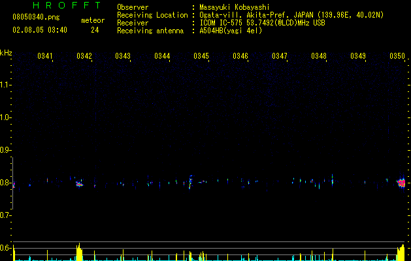Click the 0344 time marker

(x=162, y=56)
